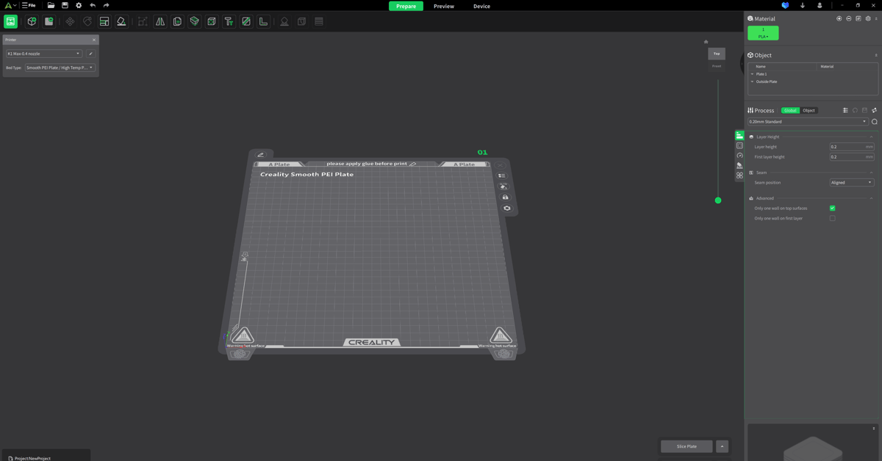Select the Move tool

(x=70, y=21)
